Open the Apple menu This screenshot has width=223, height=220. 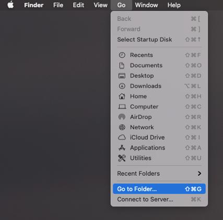10,5
